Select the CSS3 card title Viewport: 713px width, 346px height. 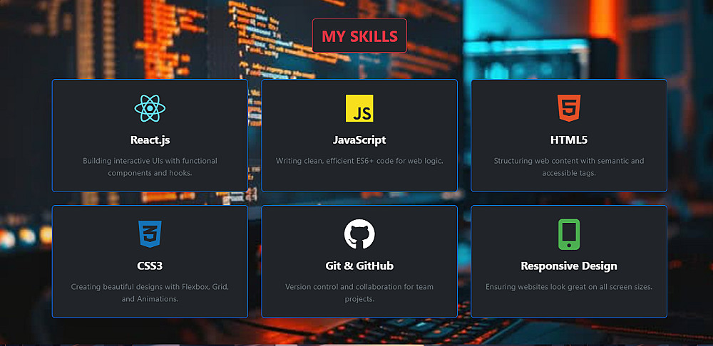(x=150, y=266)
